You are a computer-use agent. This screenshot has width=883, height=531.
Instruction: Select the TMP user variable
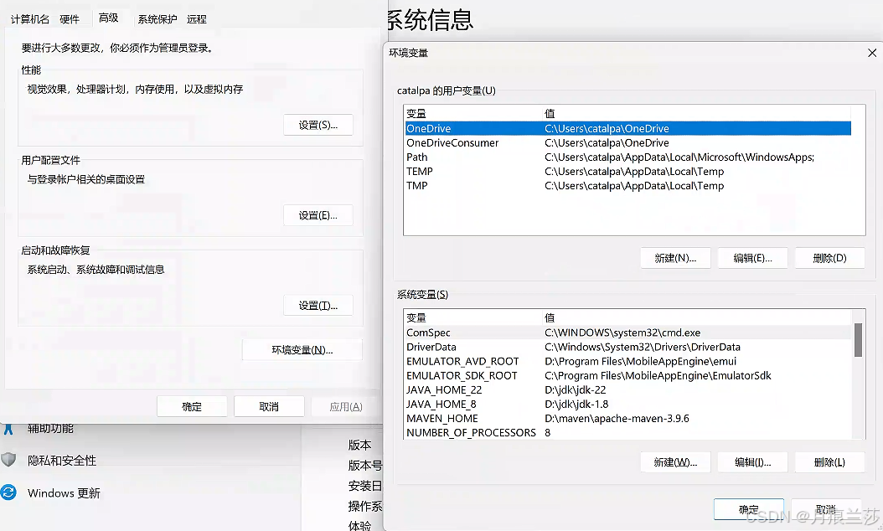tap(627, 186)
